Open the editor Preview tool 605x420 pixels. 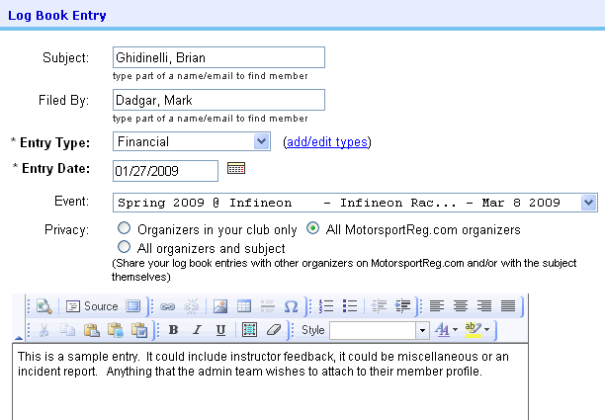point(44,306)
